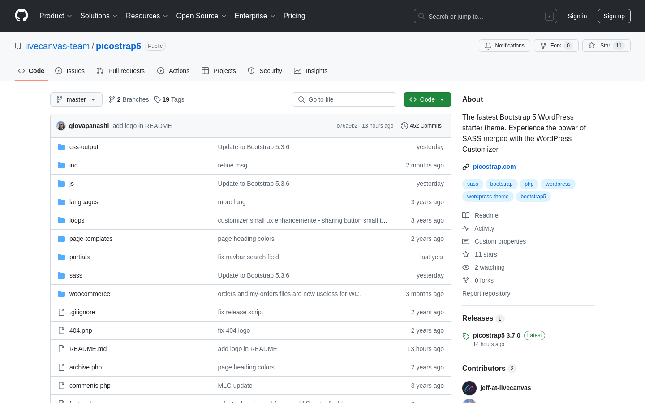645x403 pixels.
Task: Click the Search or jump to field
Action: [486, 16]
